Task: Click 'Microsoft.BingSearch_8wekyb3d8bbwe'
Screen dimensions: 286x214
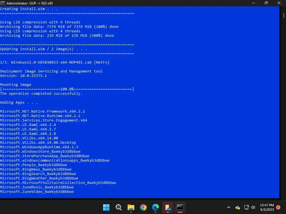Action: coord(38,174)
